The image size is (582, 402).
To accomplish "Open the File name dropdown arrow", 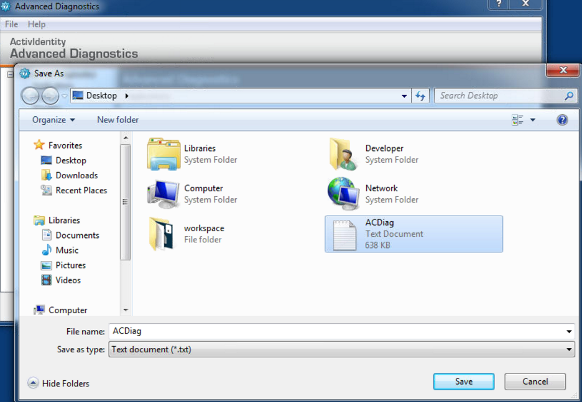I will tap(569, 331).
